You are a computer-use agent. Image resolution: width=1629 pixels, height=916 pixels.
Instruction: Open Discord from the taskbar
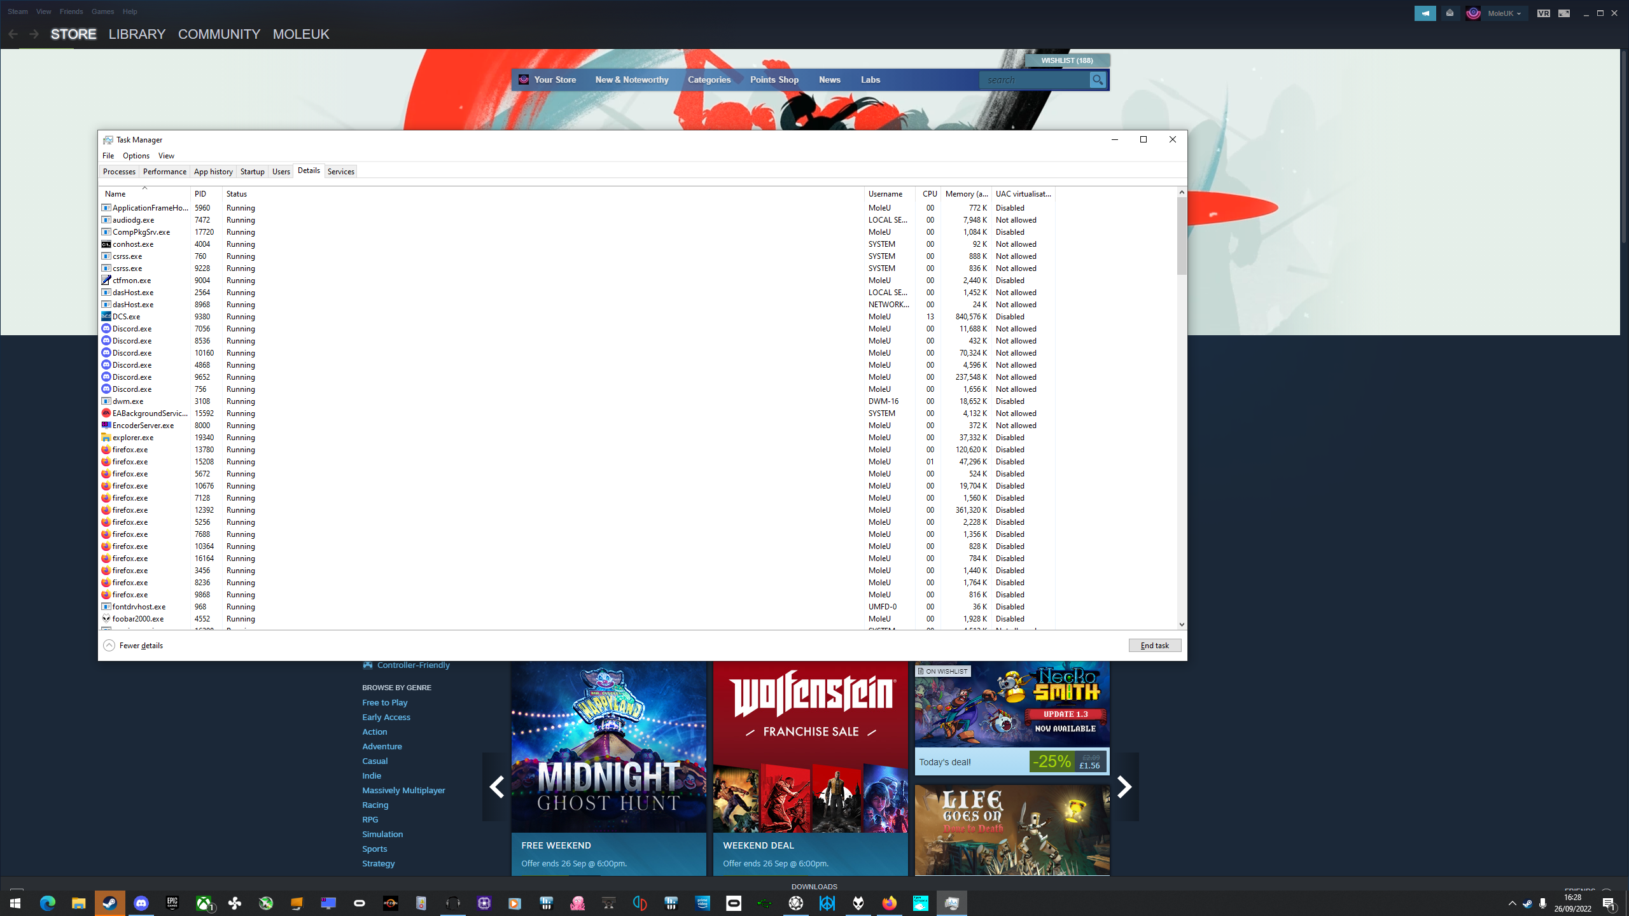[x=141, y=903]
